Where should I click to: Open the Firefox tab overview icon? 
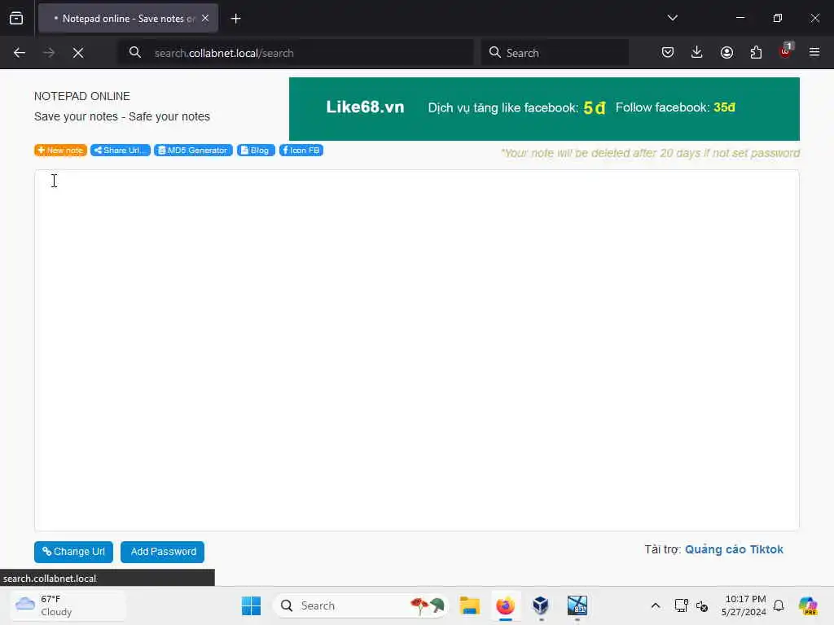pyautogui.click(x=16, y=19)
